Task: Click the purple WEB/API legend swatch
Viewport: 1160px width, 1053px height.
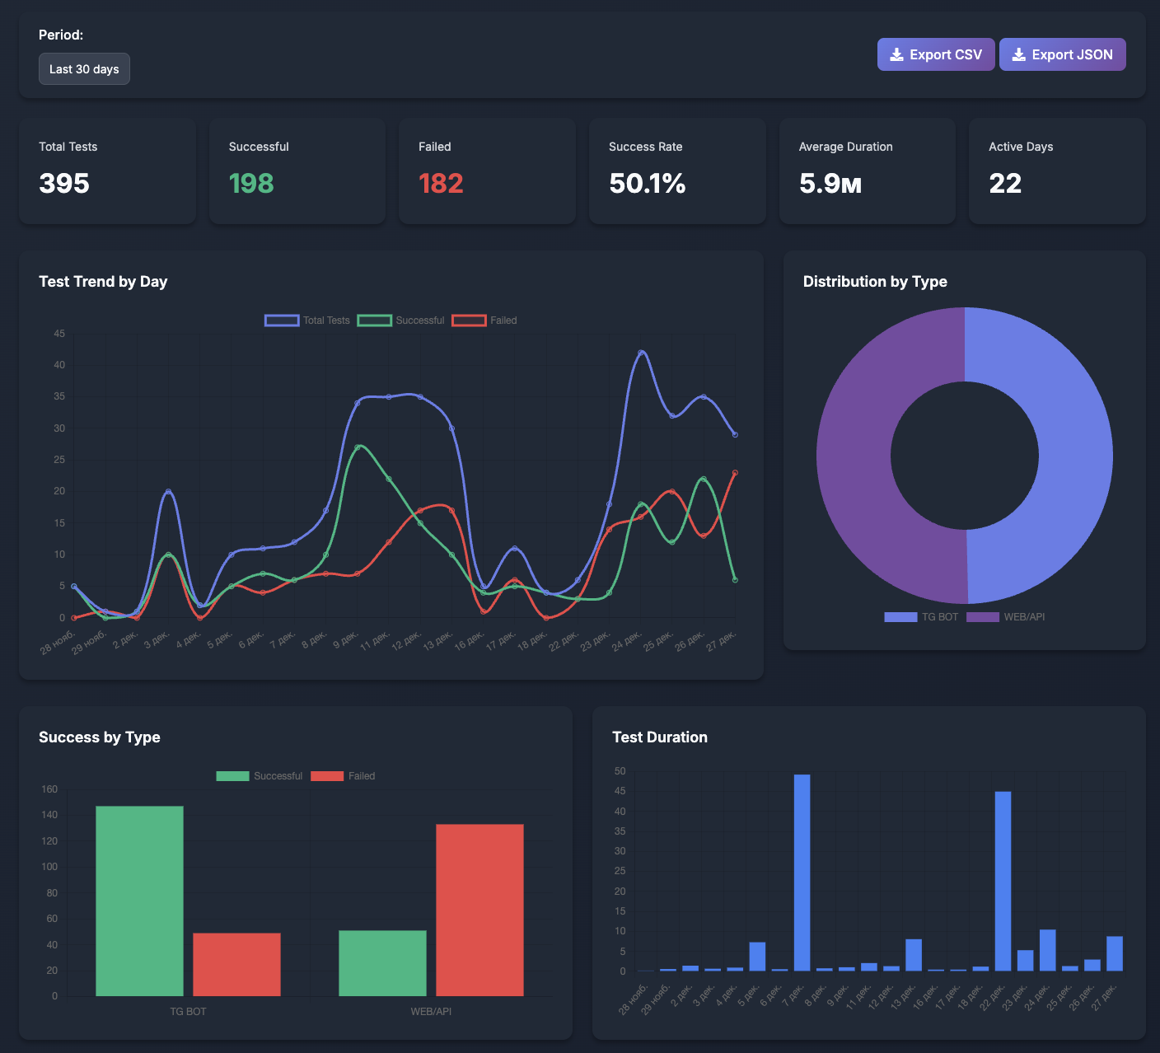Action: (x=982, y=616)
